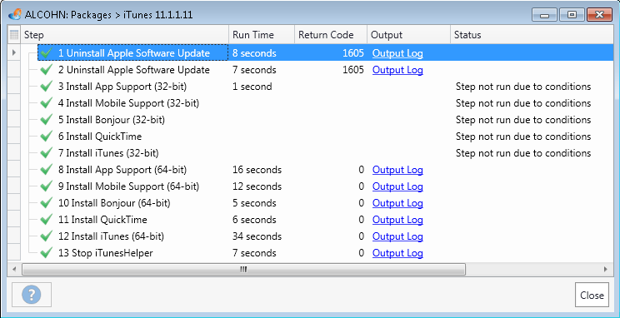
Task: Select step 12 Install iTunes (64-bit)
Action: tap(111, 236)
